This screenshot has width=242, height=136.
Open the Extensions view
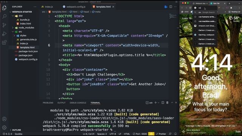pos(4,42)
